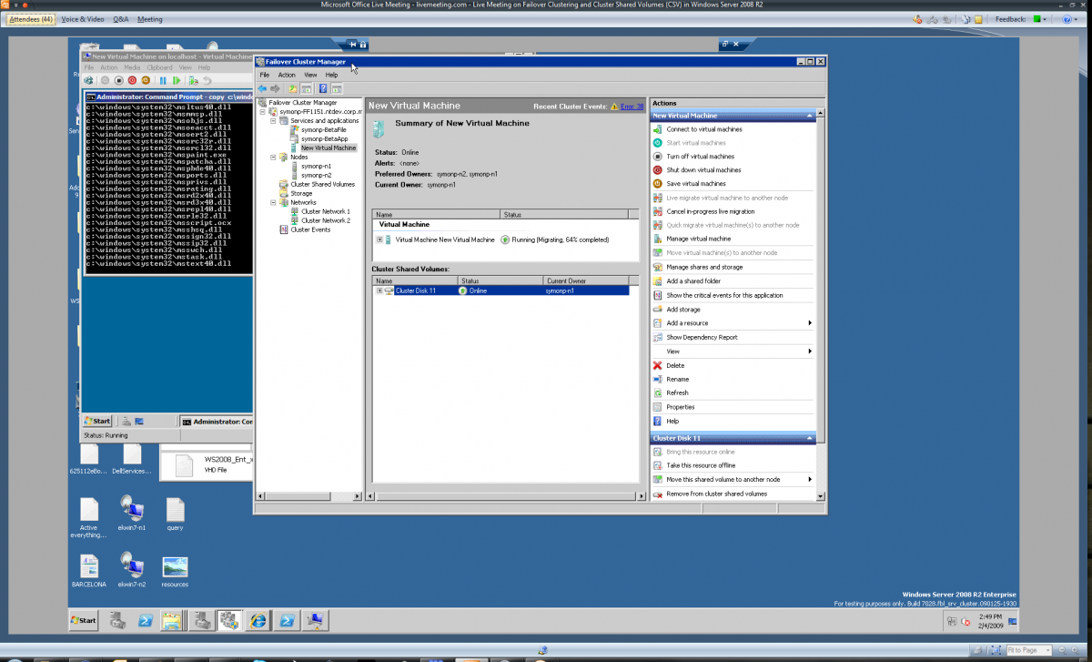Collapse the Services and applications tree node
The width and height of the screenshot is (1092, 662).
tap(272, 120)
